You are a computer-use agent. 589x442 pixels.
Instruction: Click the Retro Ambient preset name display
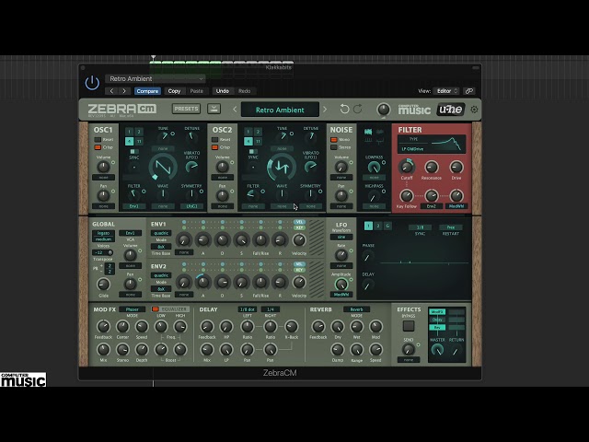click(x=280, y=110)
